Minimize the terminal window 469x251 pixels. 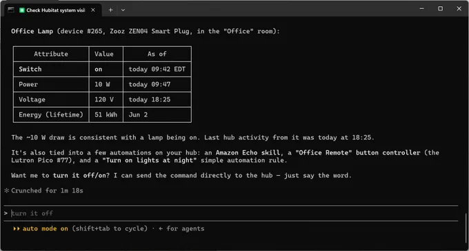pos(421,9)
